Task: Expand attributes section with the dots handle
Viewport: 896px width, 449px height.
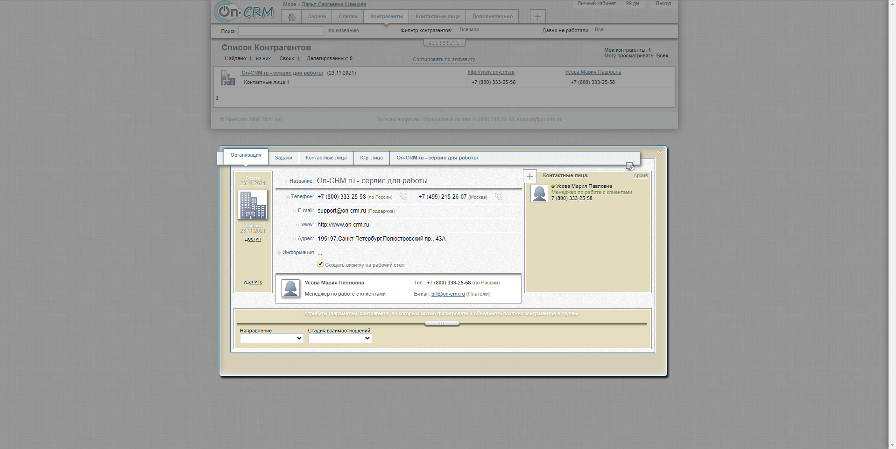Action: 442,323
